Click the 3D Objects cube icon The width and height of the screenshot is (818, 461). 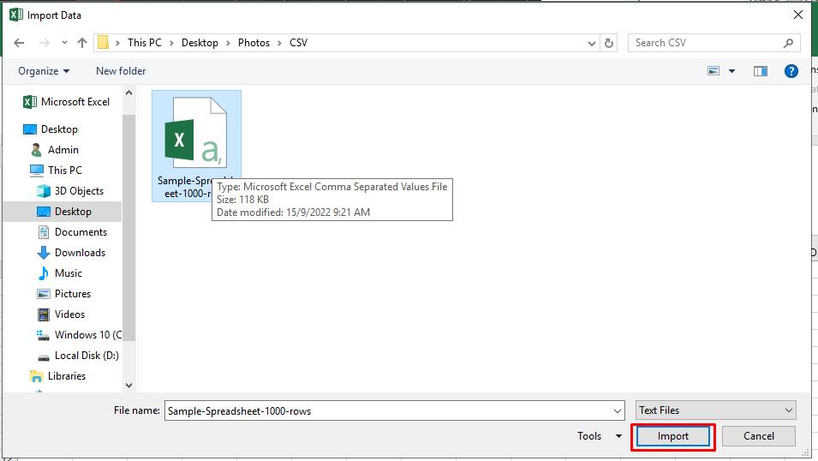(x=44, y=191)
